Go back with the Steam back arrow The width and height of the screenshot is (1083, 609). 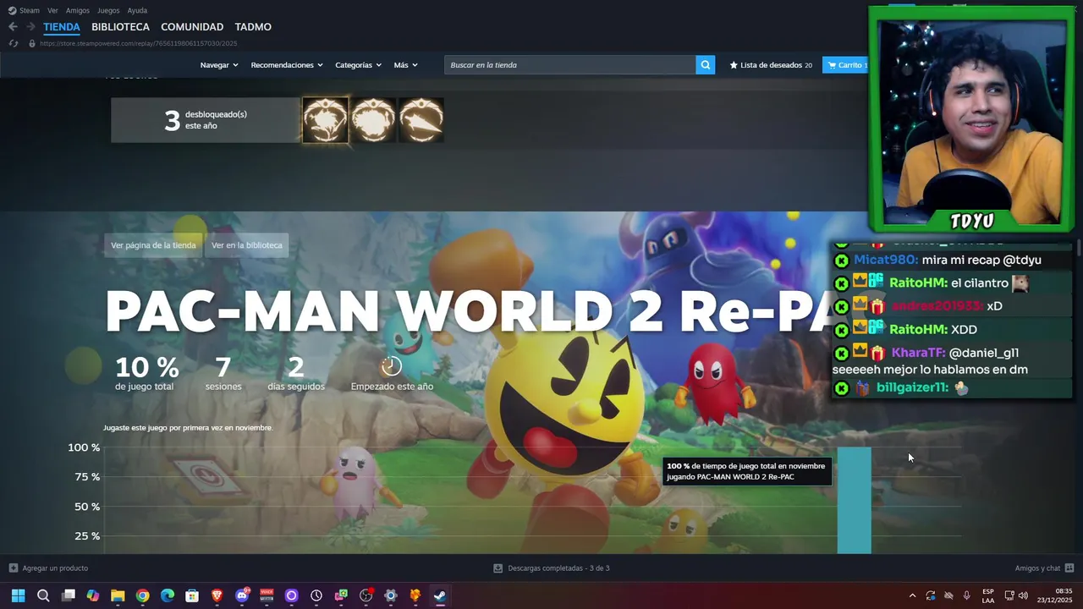[13, 27]
